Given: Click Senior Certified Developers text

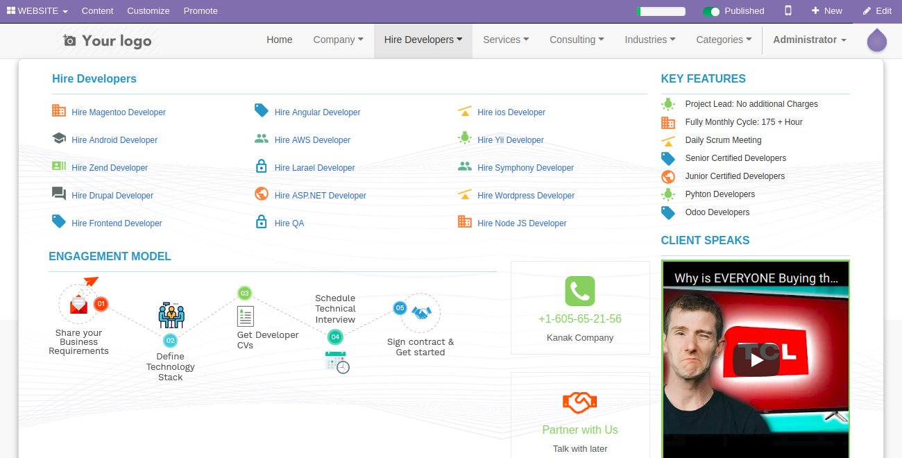Looking at the screenshot, I should (735, 158).
